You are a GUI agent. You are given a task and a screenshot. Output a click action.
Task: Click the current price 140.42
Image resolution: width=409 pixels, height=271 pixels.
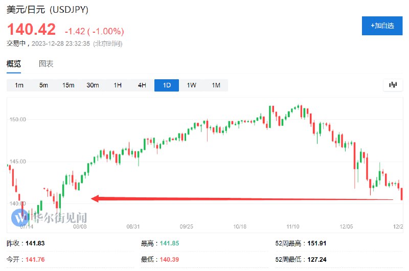[31, 29]
